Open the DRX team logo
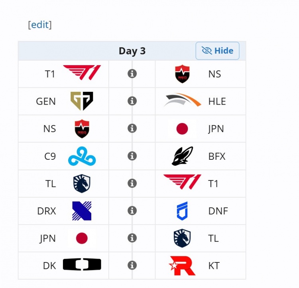This screenshot has height=288, width=299. tap(82, 211)
